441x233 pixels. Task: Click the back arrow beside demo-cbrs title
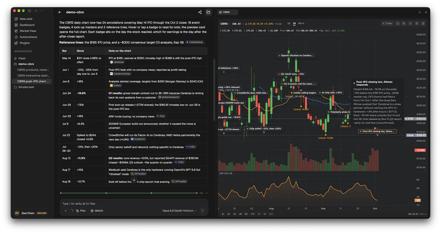[x=60, y=12]
